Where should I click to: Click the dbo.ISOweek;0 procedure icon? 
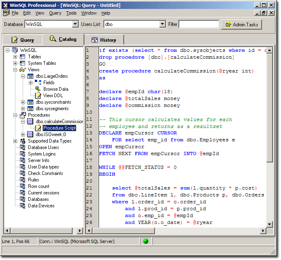[x=30, y=134]
